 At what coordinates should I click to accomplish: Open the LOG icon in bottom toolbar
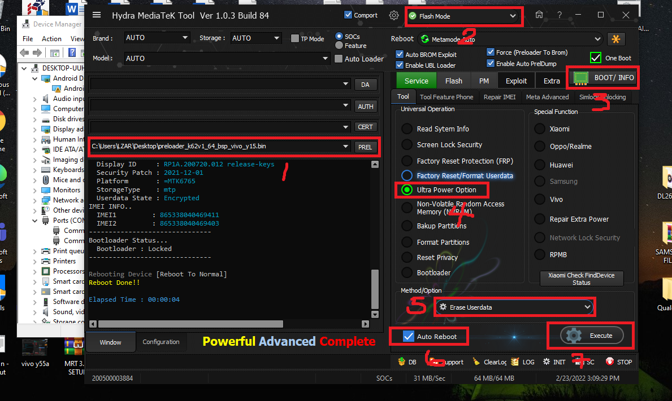click(515, 362)
